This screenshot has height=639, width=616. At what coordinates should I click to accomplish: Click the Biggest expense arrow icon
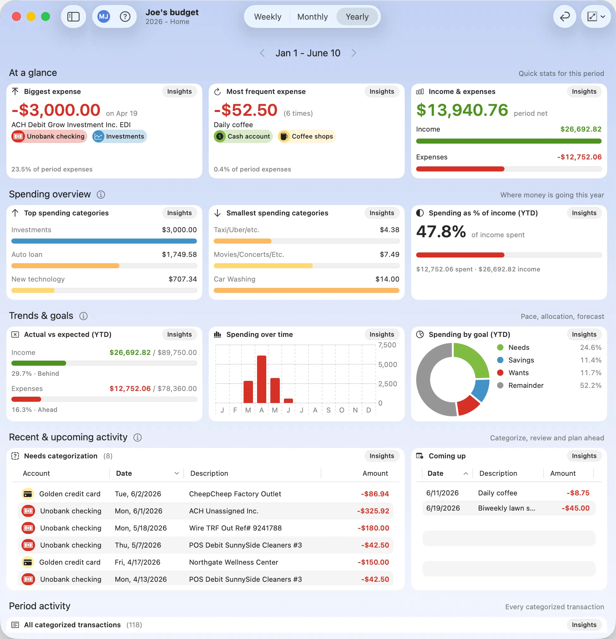tap(15, 92)
